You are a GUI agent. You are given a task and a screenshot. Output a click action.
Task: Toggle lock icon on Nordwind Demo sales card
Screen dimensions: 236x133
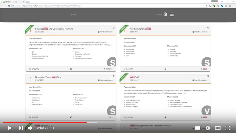coord(165,69)
